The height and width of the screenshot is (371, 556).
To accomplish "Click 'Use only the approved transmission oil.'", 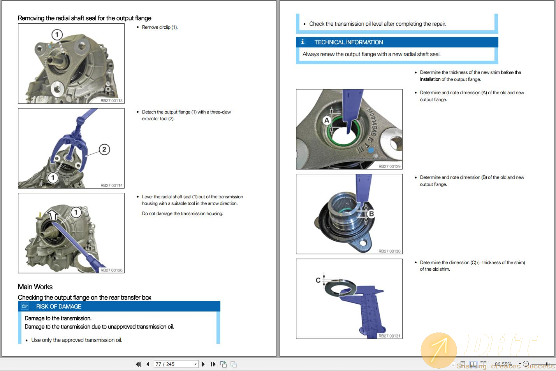I will [x=77, y=340].
